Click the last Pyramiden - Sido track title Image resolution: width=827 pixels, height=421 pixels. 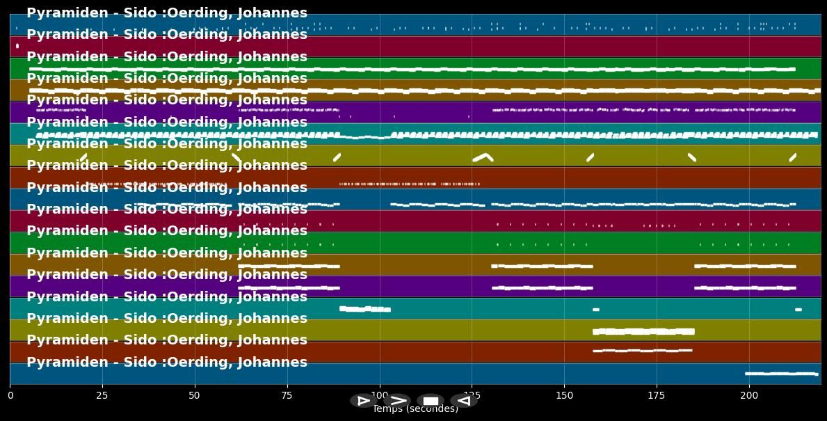(166, 361)
